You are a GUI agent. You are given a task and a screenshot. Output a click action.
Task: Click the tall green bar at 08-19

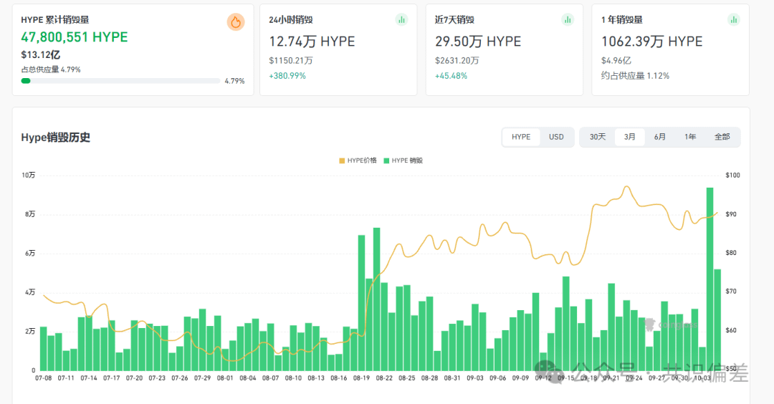coord(361,303)
